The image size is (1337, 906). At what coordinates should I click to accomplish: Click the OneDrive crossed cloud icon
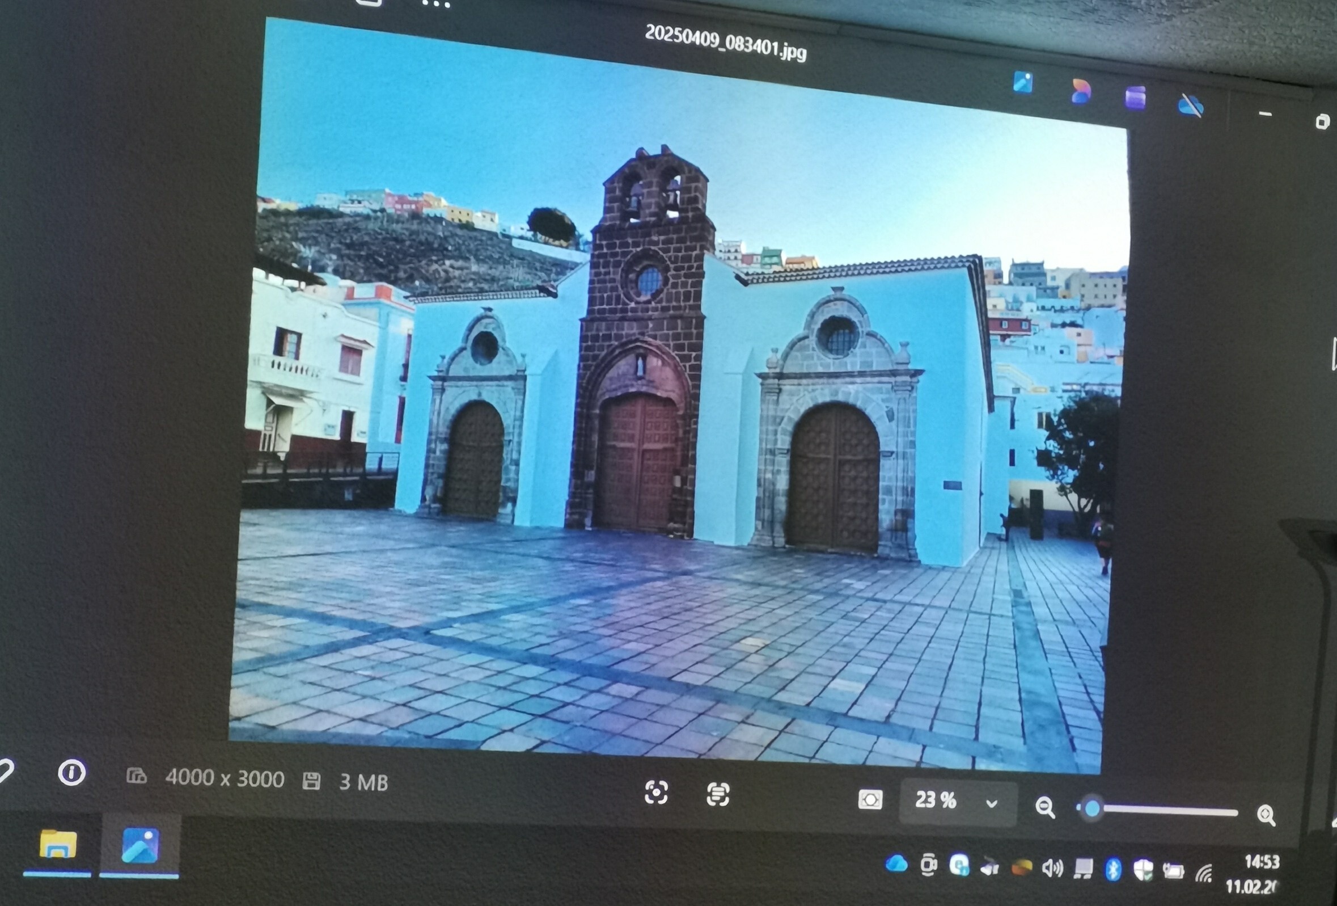[1190, 105]
